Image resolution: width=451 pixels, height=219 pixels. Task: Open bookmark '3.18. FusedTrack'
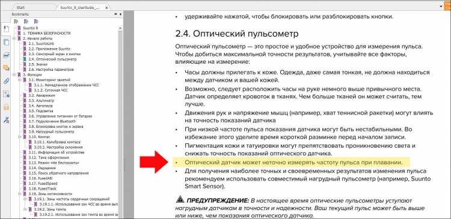[x=42, y=188]
